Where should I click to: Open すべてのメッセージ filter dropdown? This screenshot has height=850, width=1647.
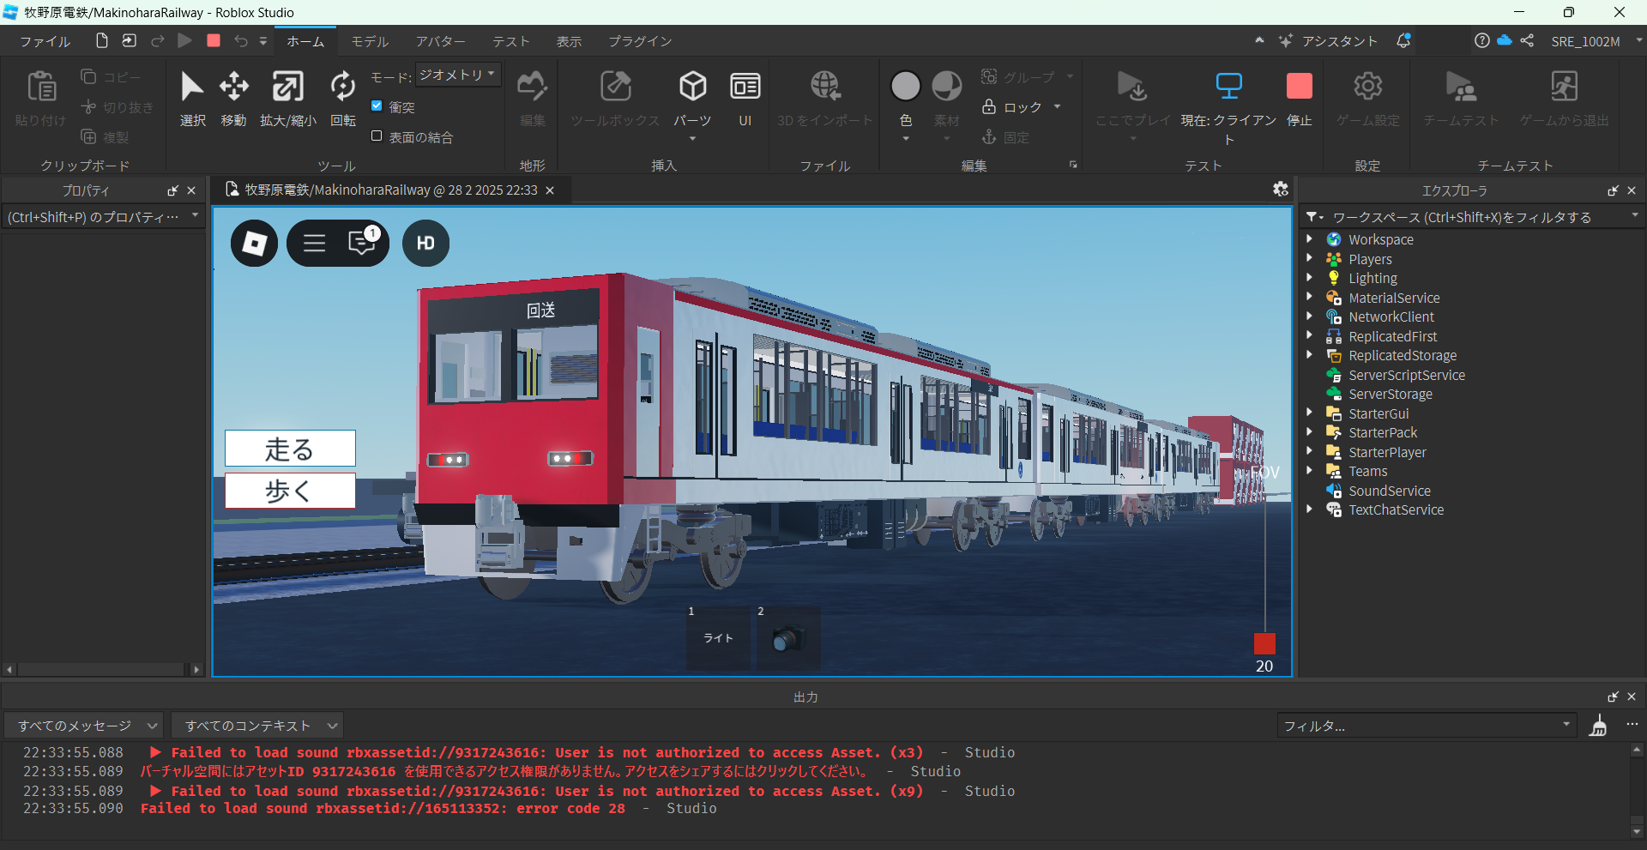(83, 726)
